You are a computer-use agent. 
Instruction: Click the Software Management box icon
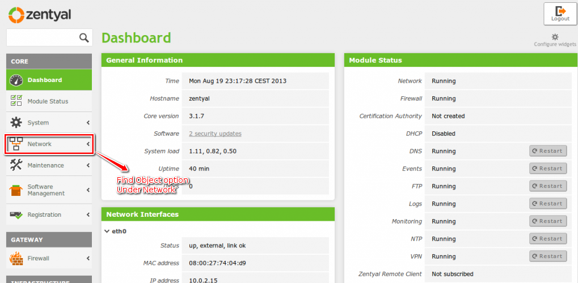[x=16, y=190]
